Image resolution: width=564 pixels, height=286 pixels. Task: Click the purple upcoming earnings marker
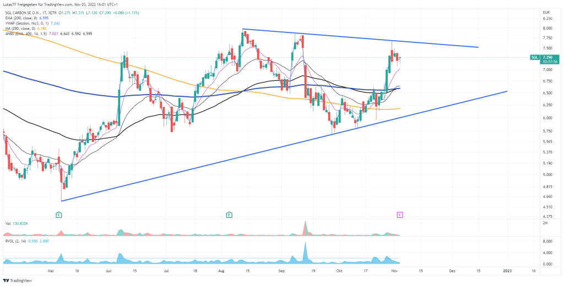[400, 214]
